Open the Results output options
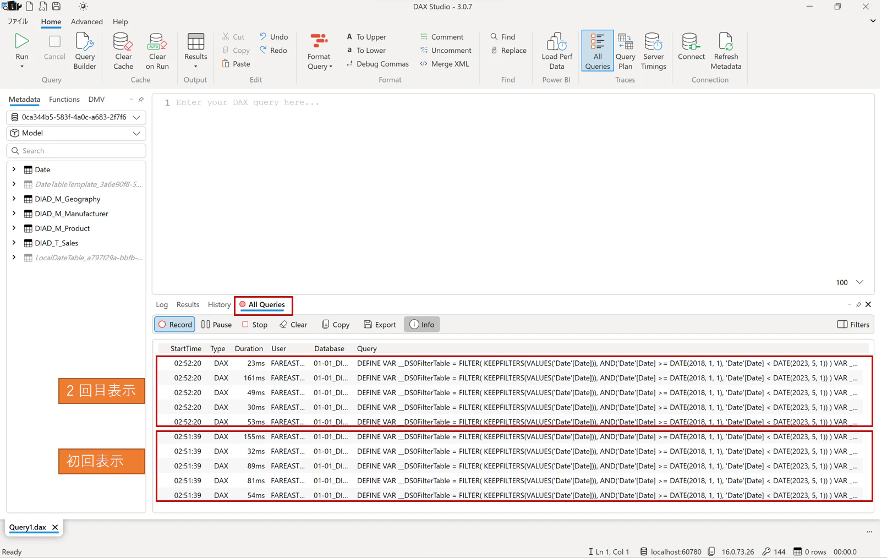The image size is (887, 558). (x=195, y=51)
